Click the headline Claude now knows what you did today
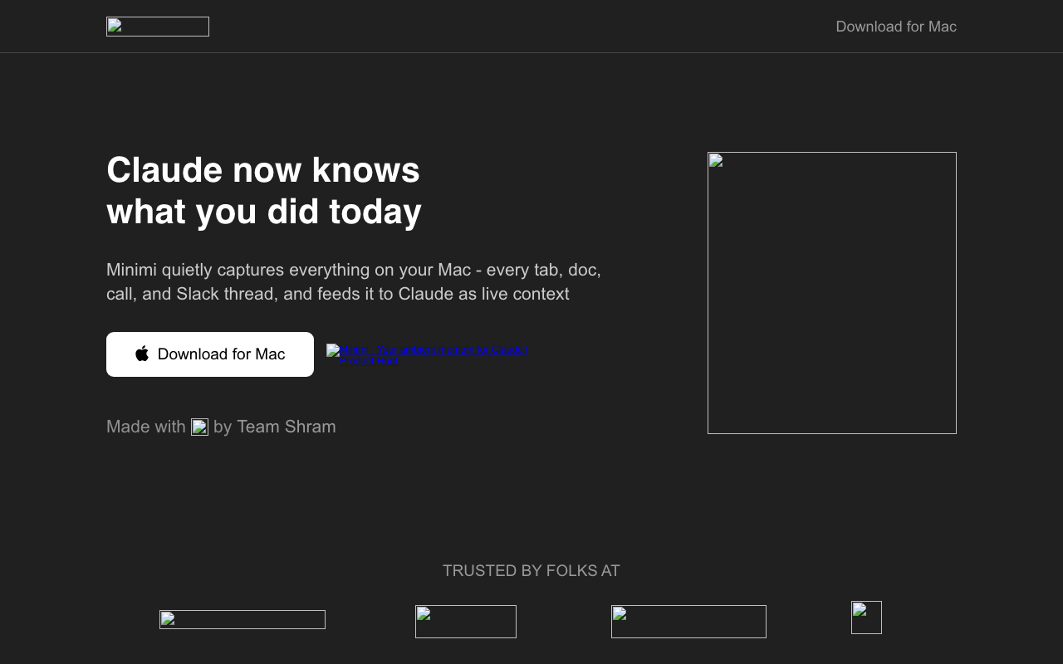The width and height of the screenshot is (1063, 664). 264,191
